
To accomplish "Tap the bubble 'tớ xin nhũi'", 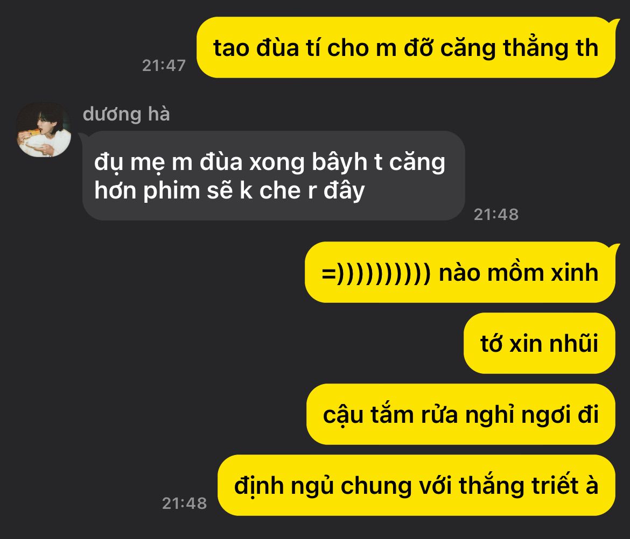I will (x=539, y=343).
